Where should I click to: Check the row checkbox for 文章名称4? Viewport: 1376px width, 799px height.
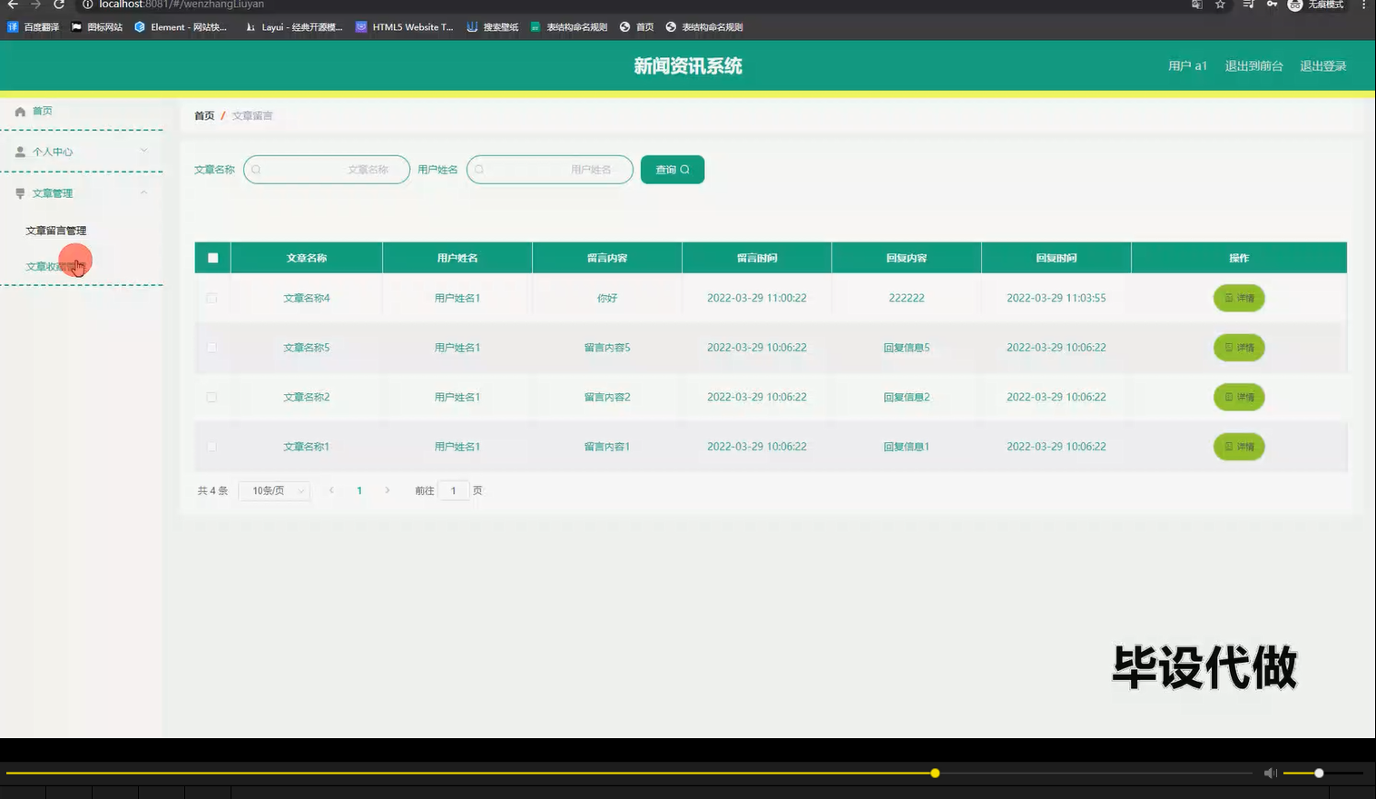pos(211,298)
